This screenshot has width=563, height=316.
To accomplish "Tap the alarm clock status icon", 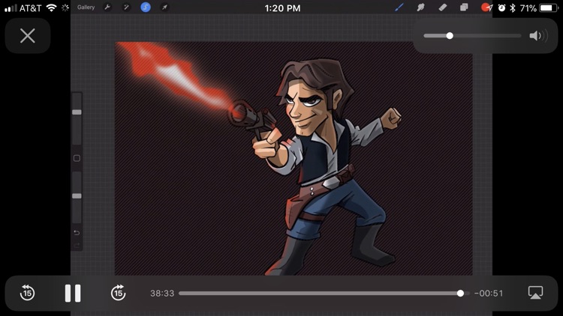I will point(501,8).
